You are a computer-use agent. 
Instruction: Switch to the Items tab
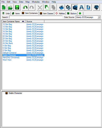click(16, 13)
